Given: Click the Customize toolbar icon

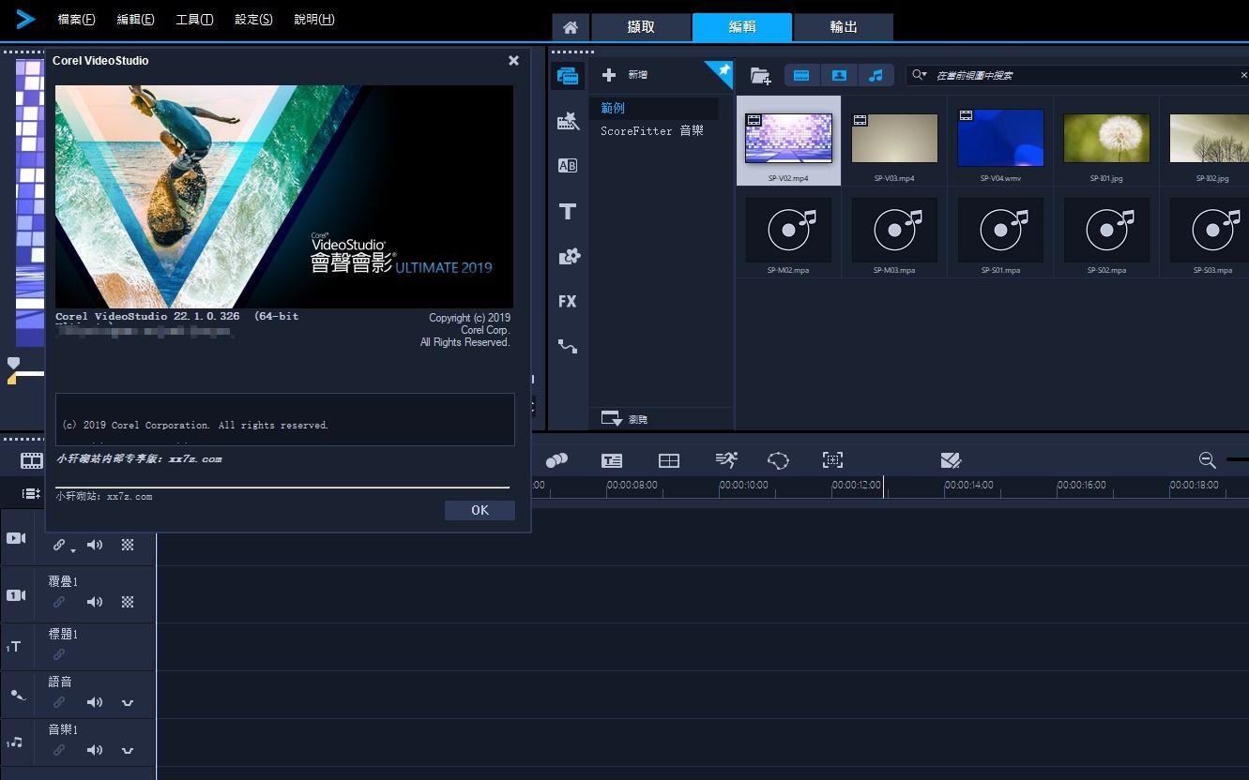Looking at the screenshot, I should pyautogui.click(x=951, y=460).
